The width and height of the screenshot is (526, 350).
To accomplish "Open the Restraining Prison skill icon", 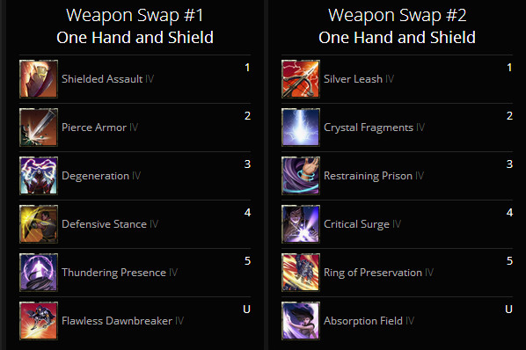I will (x=301, y=176).
